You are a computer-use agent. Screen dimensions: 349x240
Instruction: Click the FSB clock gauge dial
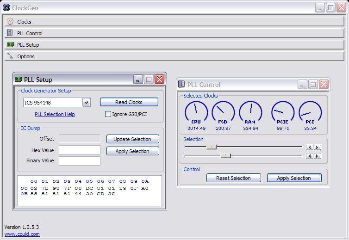pos(223,111)
